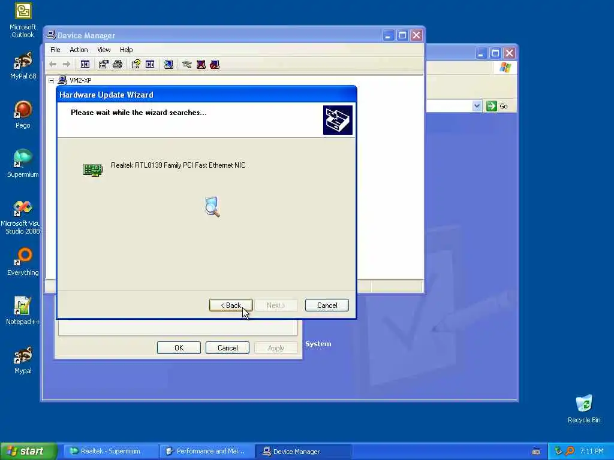Collapse the VM2-XP tree node

point(52,81)
